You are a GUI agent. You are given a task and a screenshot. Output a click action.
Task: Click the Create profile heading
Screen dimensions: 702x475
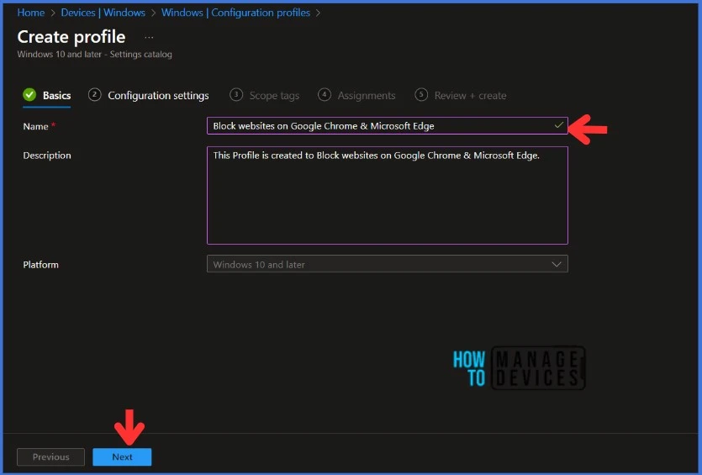[71, 37]
